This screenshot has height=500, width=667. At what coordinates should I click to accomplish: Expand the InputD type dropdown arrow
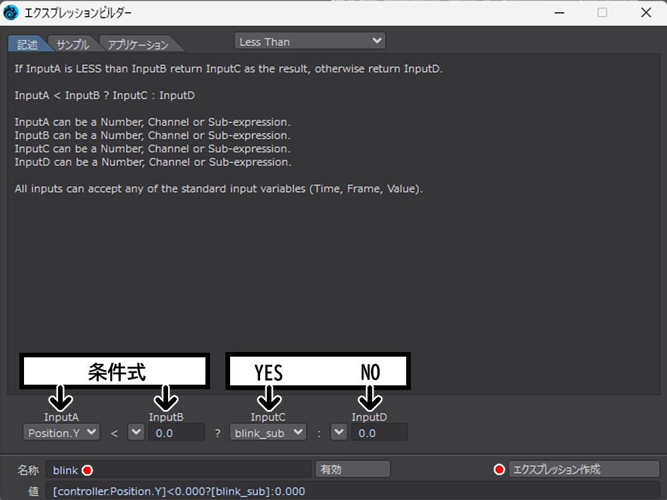click(339, 433)
